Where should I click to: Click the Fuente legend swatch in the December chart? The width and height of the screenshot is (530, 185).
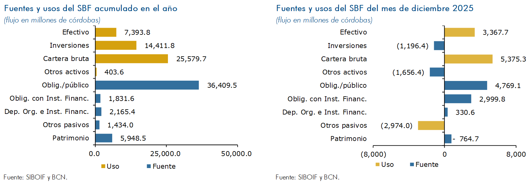(412, 165)
